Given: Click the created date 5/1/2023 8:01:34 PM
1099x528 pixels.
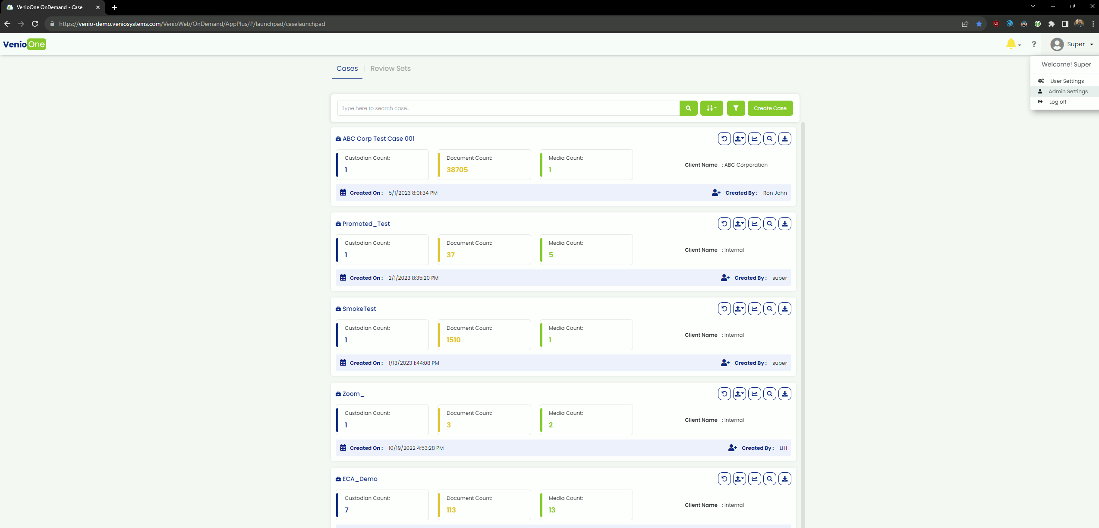Looking at the screenshot, I should tap(413, 193).
